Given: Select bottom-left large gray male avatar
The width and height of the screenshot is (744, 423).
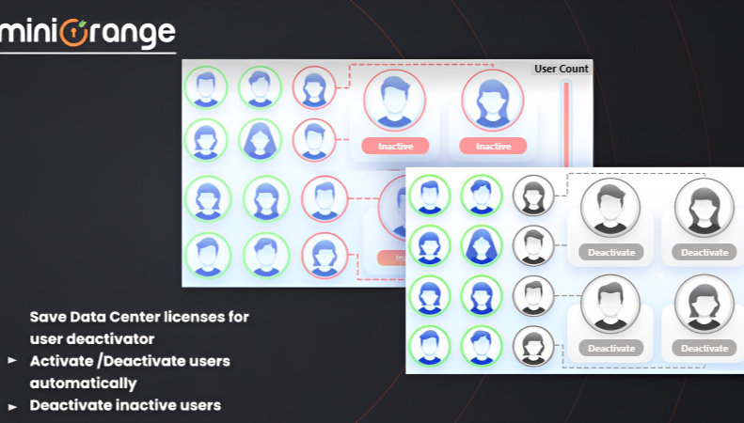Looking at the screenshot, I should (x=610, y=303).
